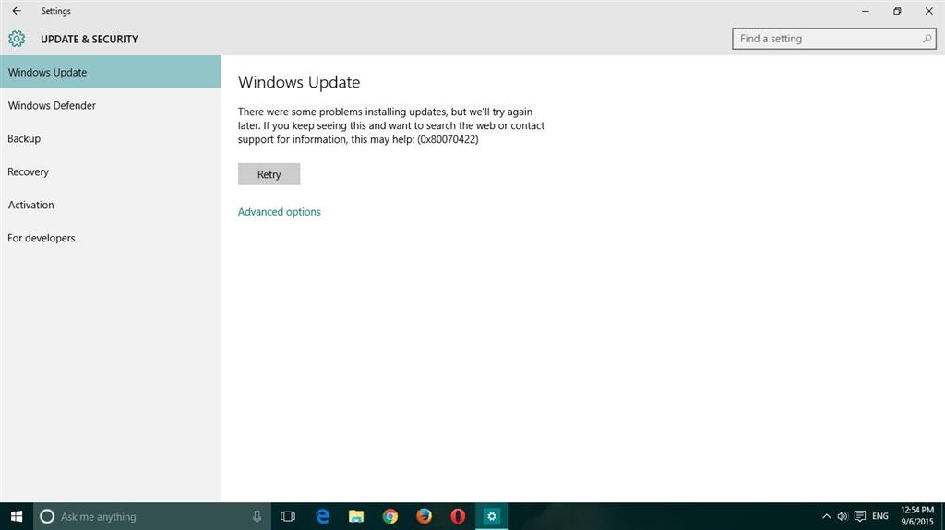Restore down the Settings window
This screenshot has width=945, height=530.
coord(897,11)
